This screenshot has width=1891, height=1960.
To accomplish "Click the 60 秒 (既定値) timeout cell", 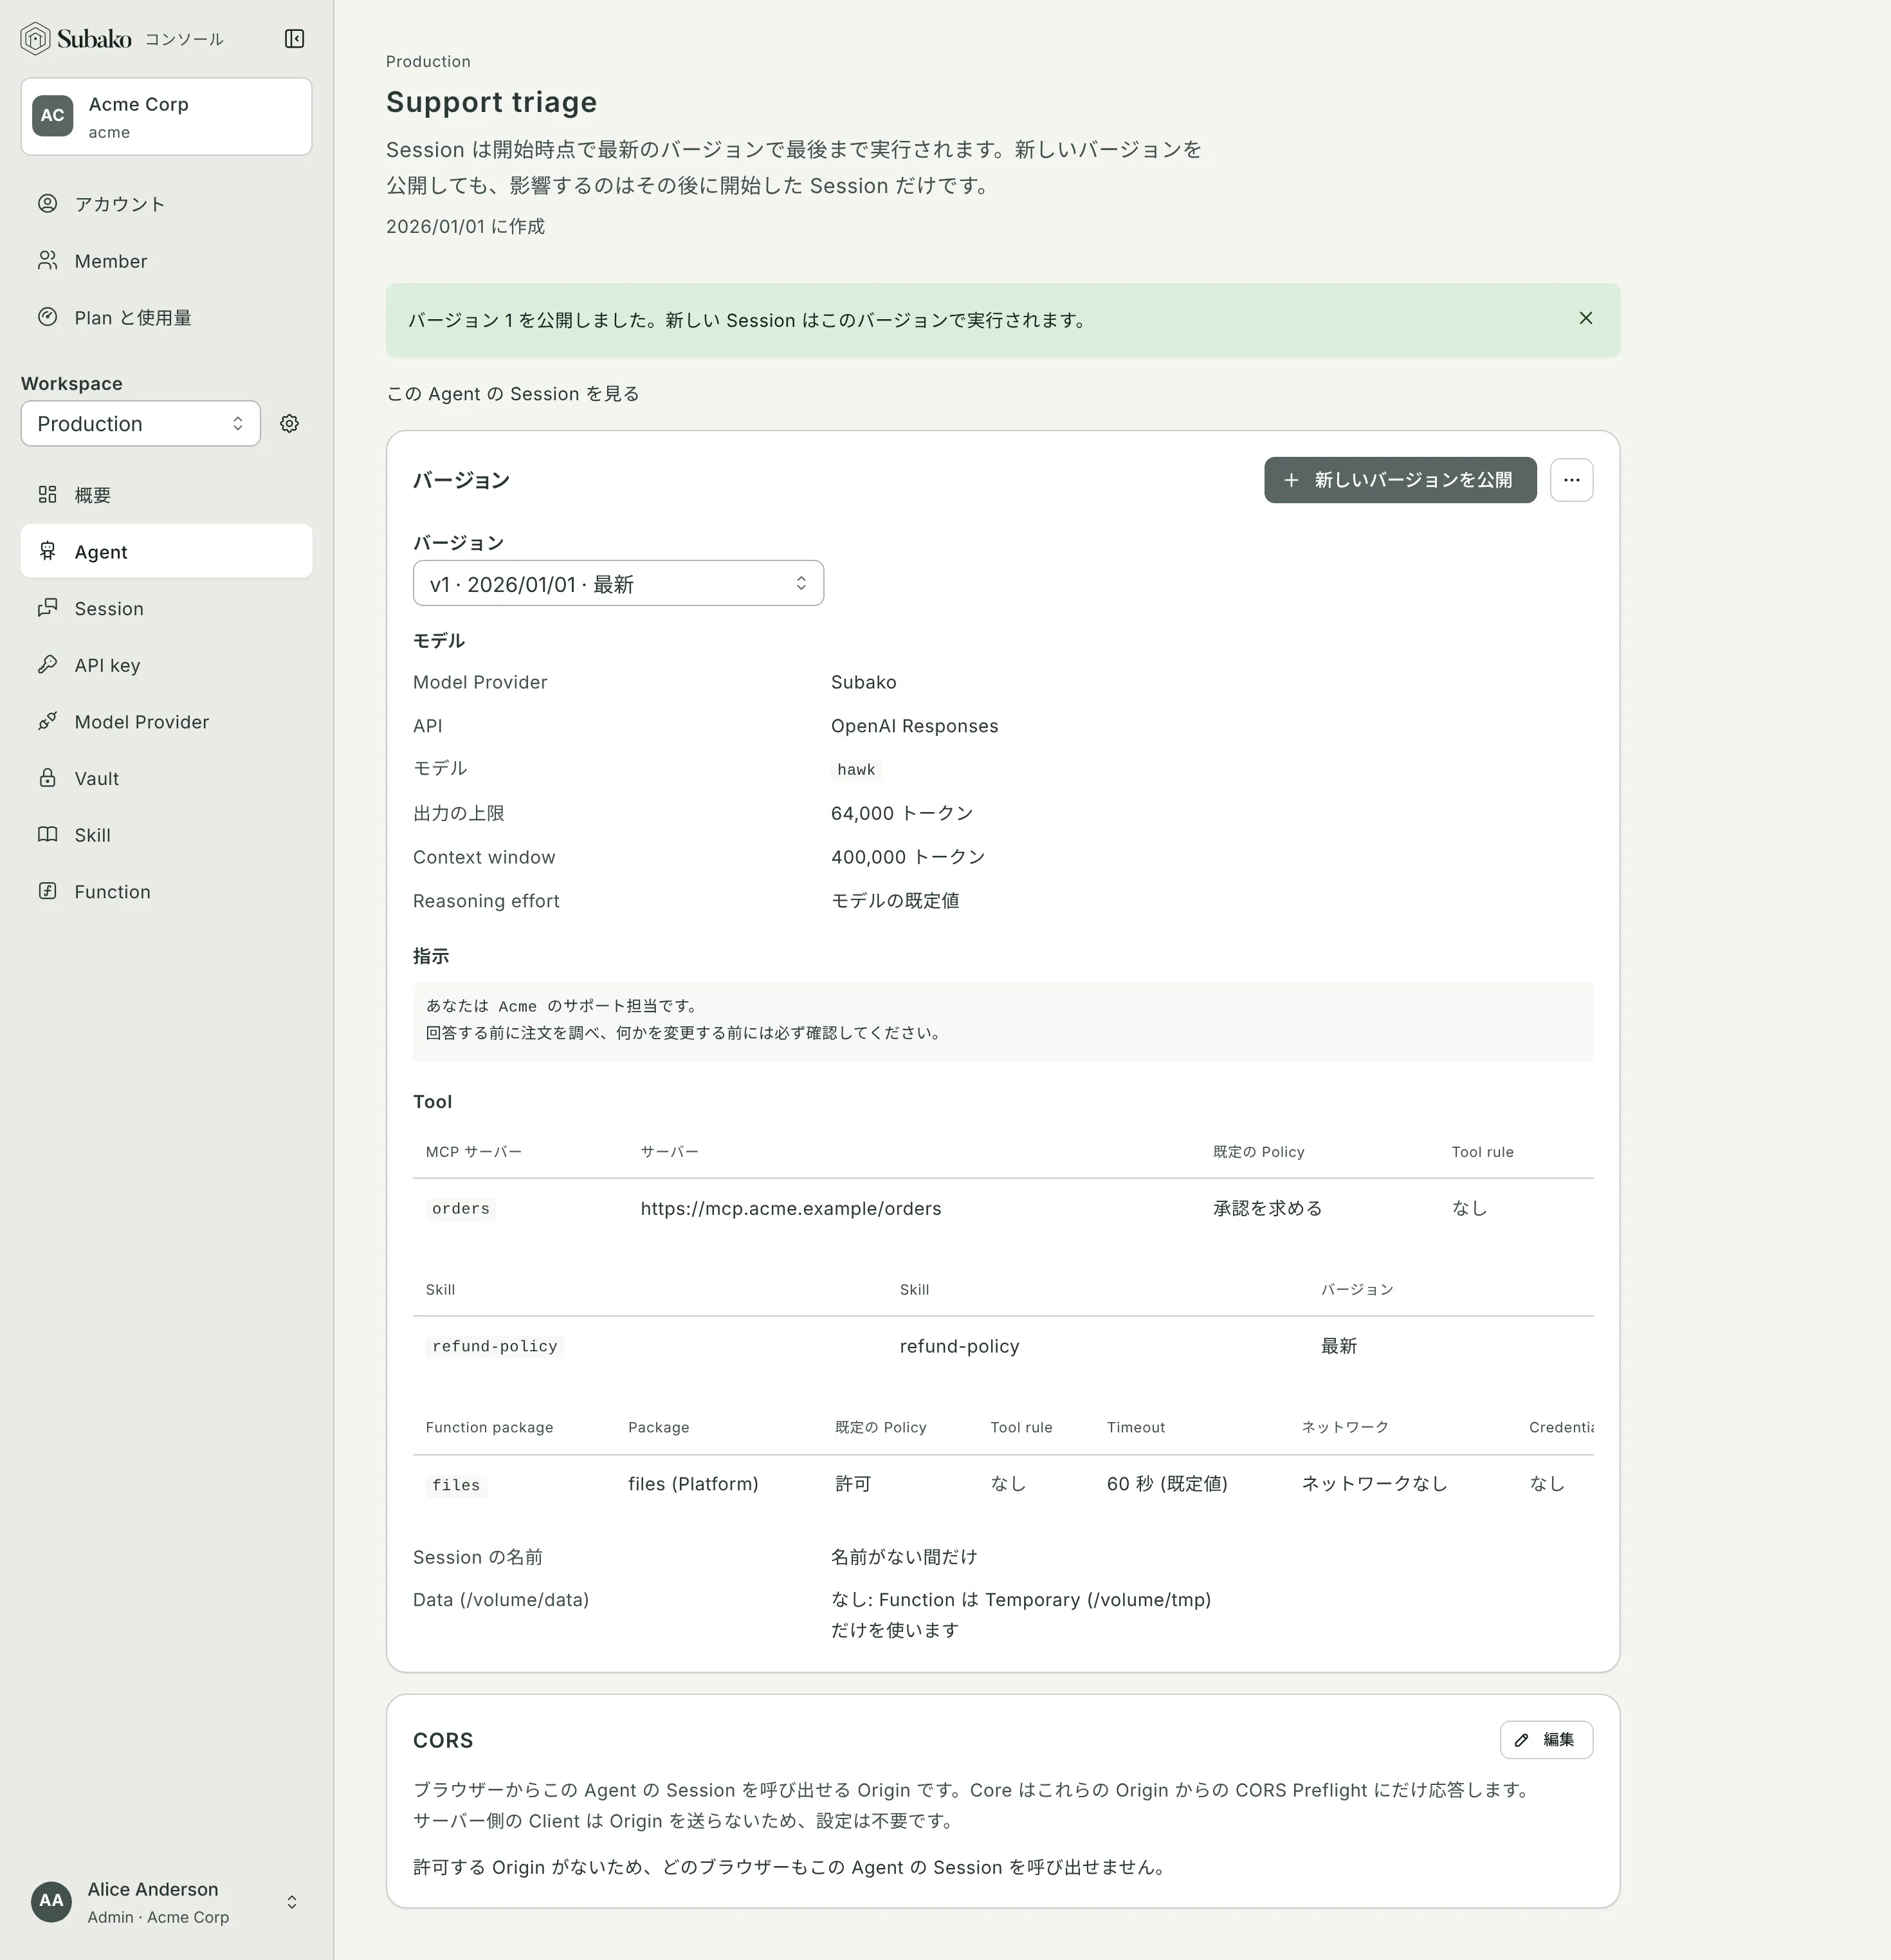I will pos(1166,1484).
